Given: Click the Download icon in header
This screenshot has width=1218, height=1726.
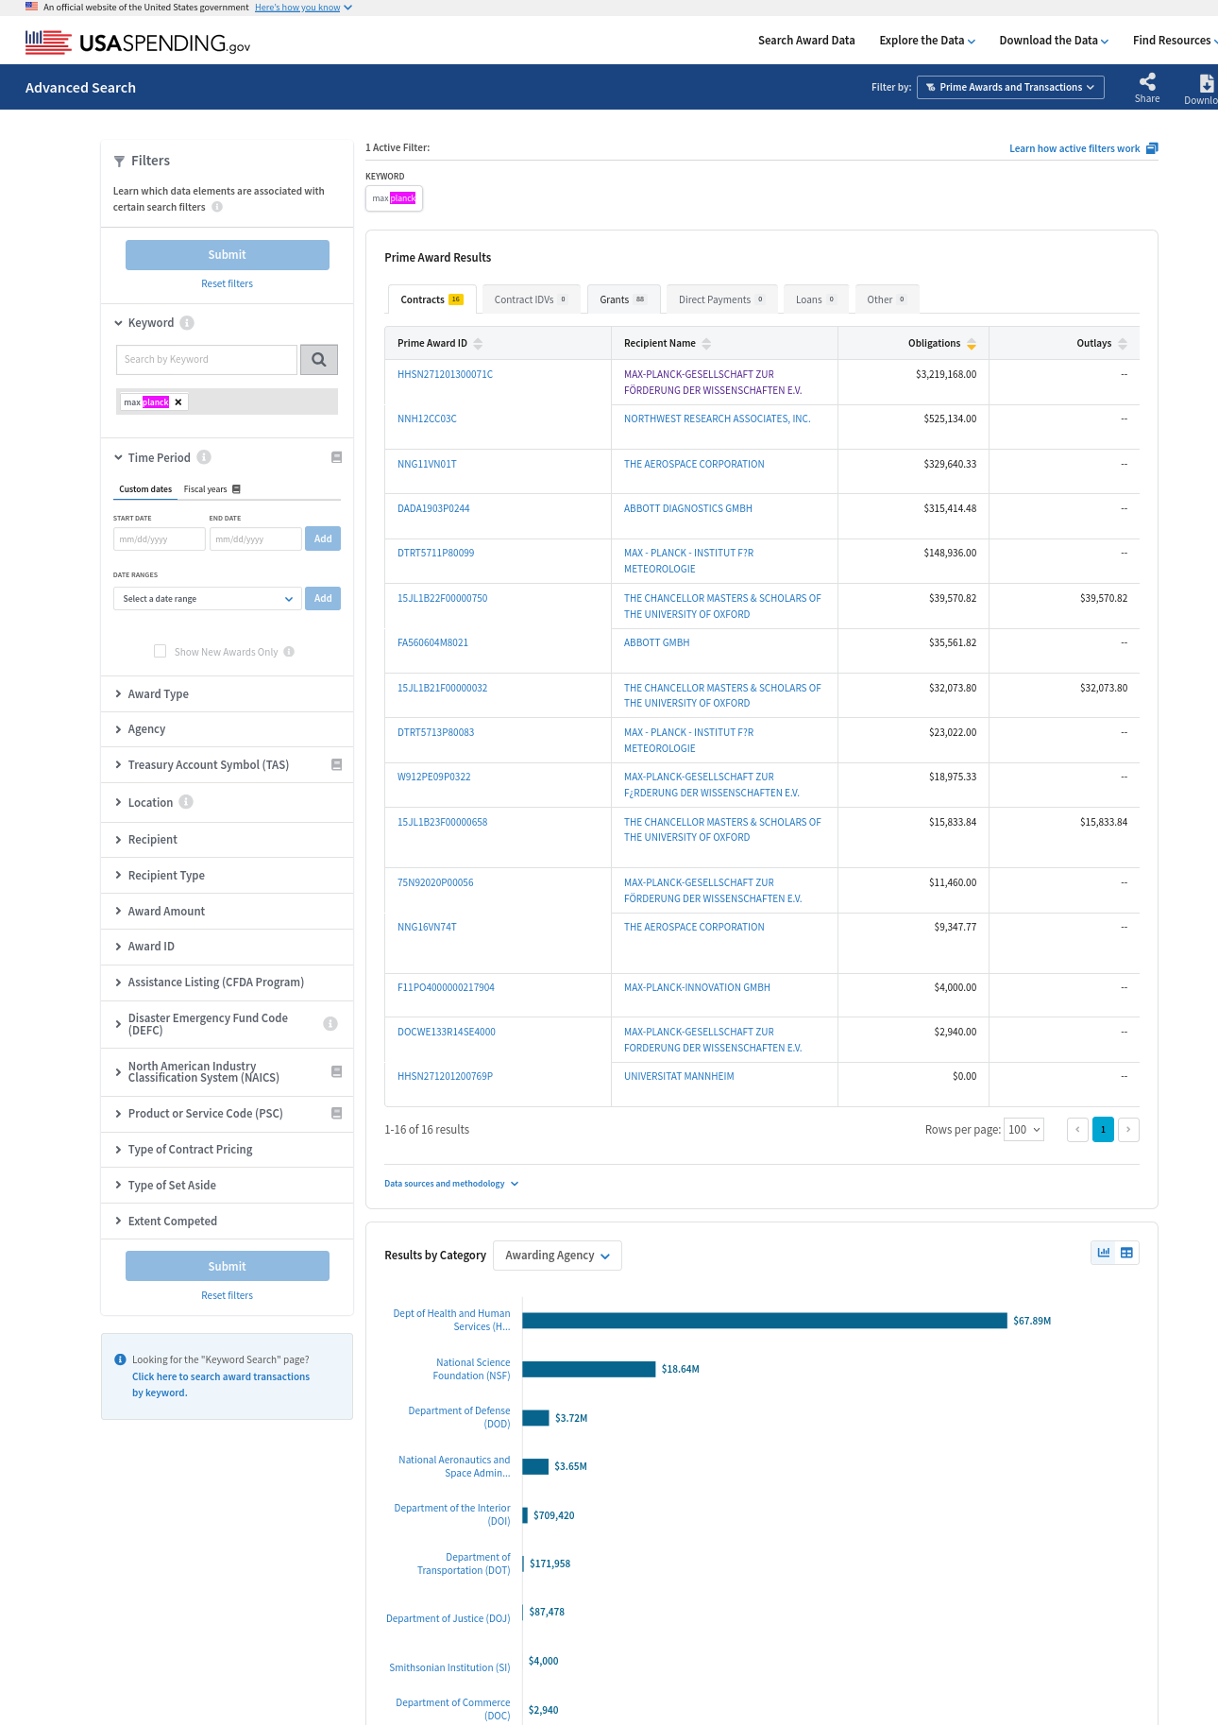Looking at the screenshot, I should click(1206, 82).
